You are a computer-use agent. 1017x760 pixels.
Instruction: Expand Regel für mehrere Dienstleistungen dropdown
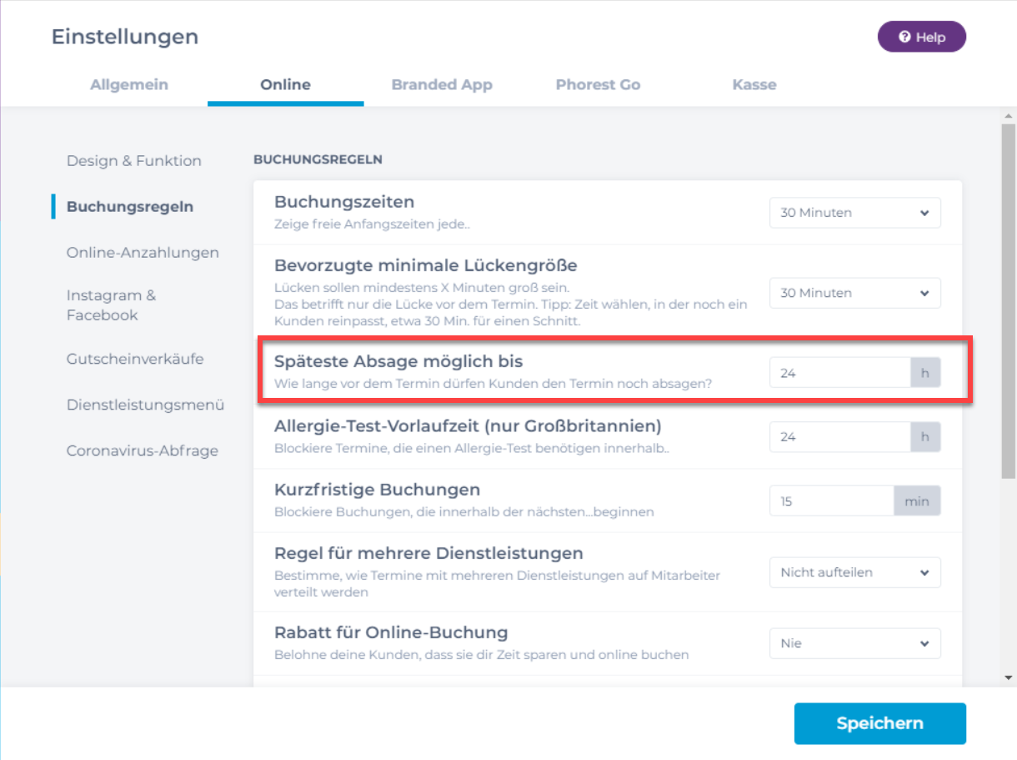point(854,572)
